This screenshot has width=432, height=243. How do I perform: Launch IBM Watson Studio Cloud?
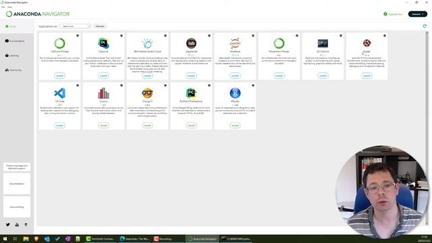coord(147,76)
